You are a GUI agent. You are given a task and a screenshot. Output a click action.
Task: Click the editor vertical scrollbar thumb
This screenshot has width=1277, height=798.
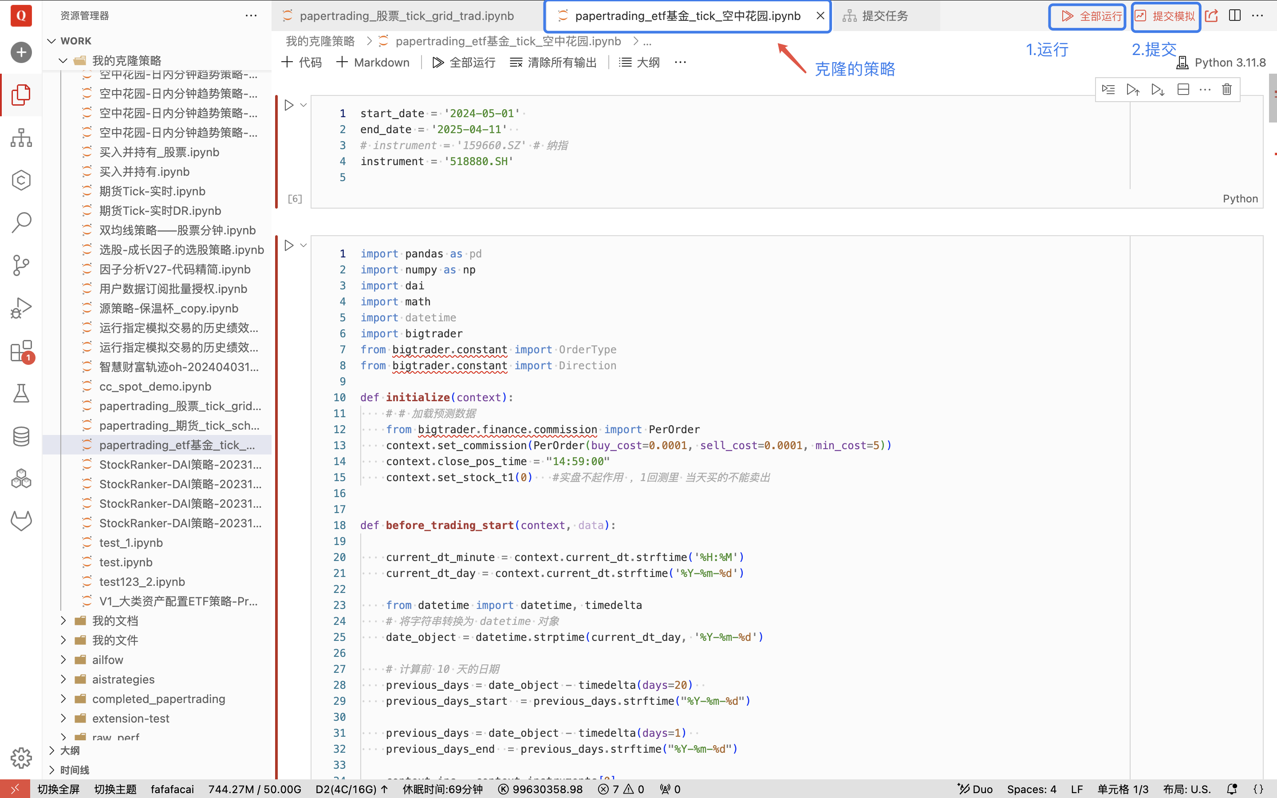(x=1272, y=98)
